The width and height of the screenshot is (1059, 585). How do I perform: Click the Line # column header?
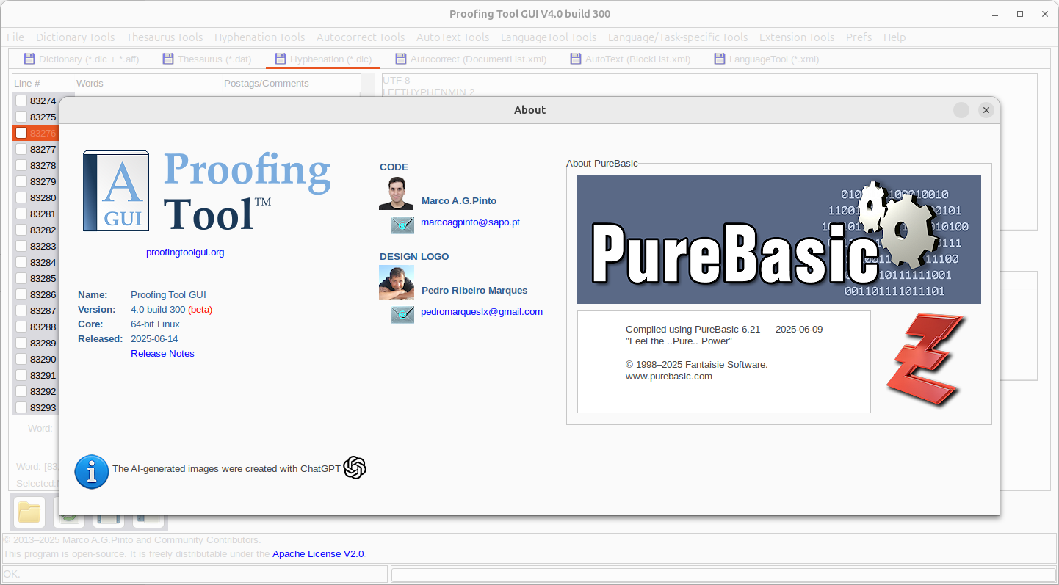[27, 84]
